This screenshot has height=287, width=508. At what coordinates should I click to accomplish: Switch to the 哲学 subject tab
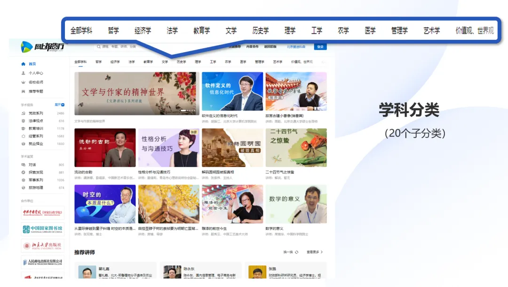(98, 62)
